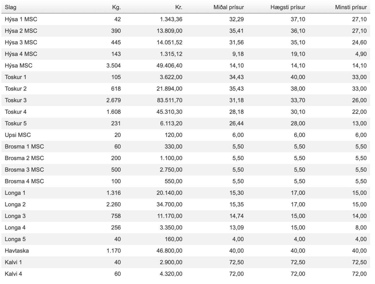Click the Kr. column header
This screenshot has width=375, height=284.
pos(179,7)
